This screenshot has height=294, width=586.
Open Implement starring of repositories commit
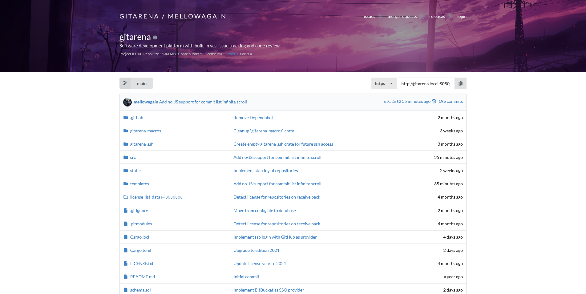pos(265,171)
